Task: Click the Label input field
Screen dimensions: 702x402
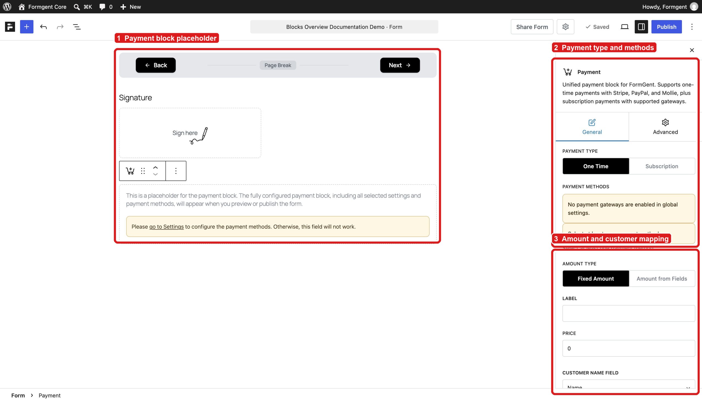Action: (629, 313)
